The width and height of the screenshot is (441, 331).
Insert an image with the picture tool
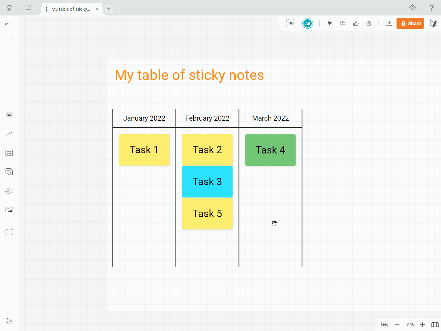(9, 210)
